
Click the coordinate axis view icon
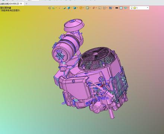[54, 8]
